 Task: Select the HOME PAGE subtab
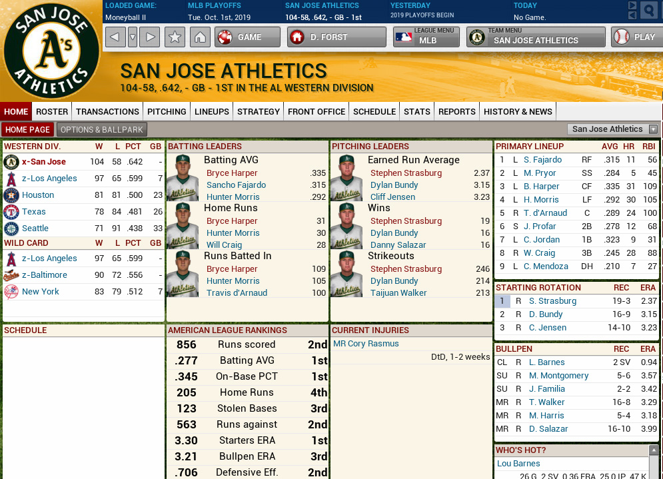(27, 130)
